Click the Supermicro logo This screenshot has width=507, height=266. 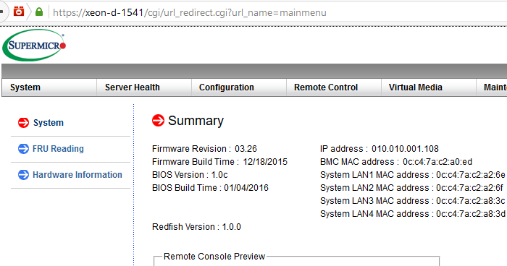click(34, 46)
